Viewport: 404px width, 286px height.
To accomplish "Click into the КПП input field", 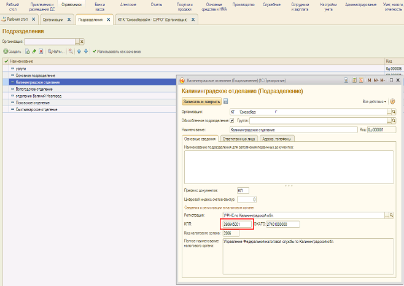I will click(236, 225).
